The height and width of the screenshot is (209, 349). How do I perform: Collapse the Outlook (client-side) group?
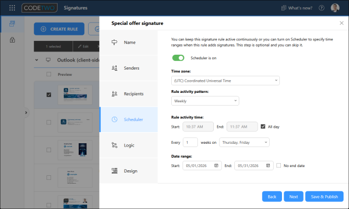click(37, 60)
